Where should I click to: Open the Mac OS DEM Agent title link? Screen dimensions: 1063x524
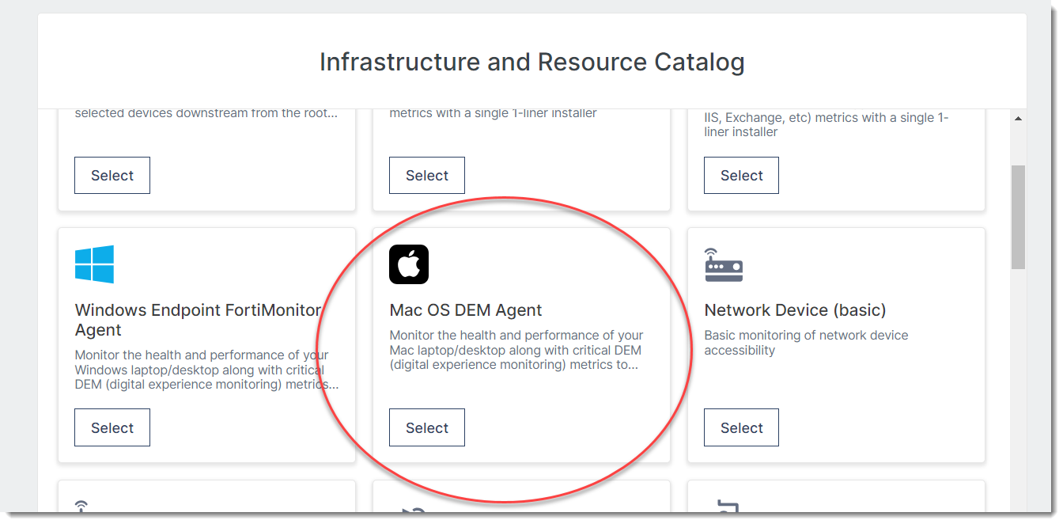click(x=466, y=309)
